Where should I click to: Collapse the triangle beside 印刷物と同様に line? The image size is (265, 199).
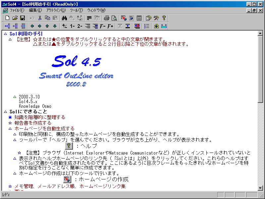pyautogui.click(x=15, y=134)
